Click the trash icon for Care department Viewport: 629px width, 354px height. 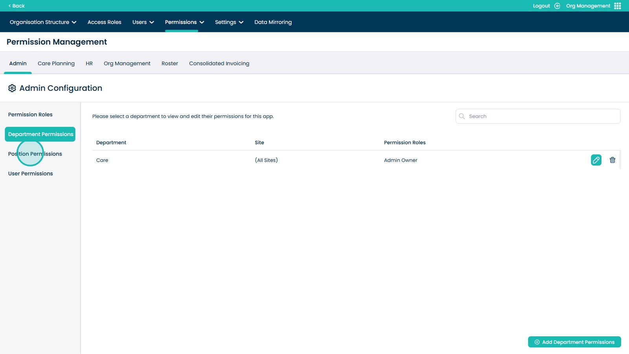(x=612, y=160)
